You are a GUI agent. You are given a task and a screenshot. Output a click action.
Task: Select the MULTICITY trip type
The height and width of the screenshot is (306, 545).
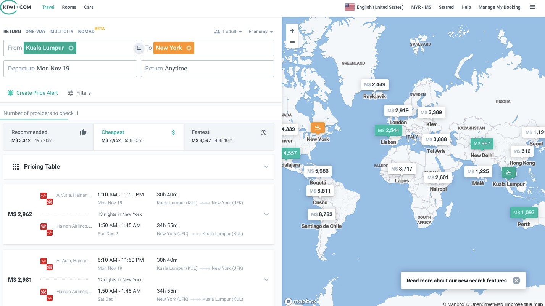(x=62, y=32)
